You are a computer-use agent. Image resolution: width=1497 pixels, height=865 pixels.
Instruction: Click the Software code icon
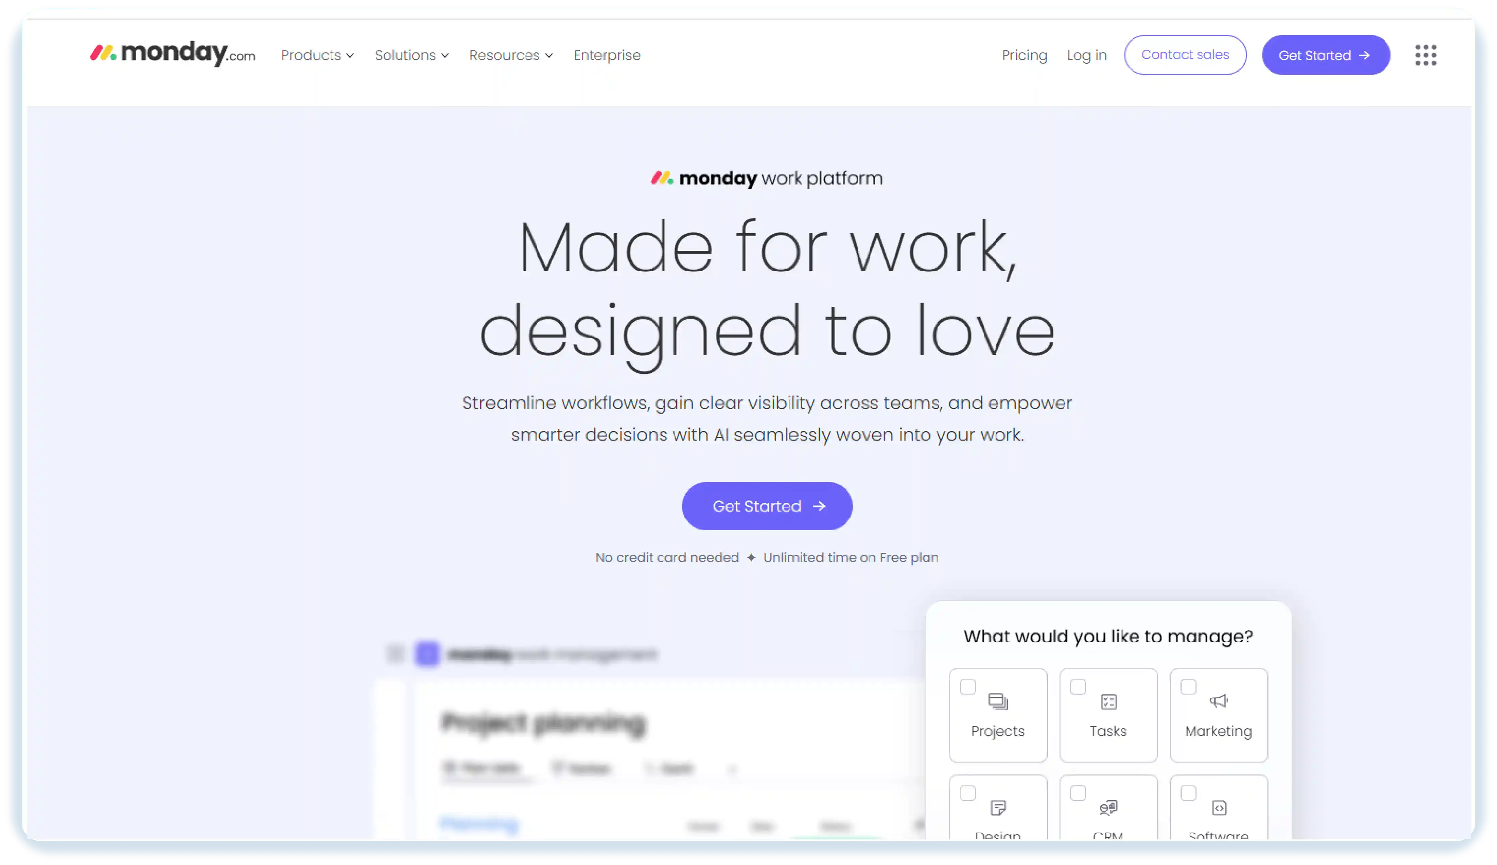pos(1218,808)
